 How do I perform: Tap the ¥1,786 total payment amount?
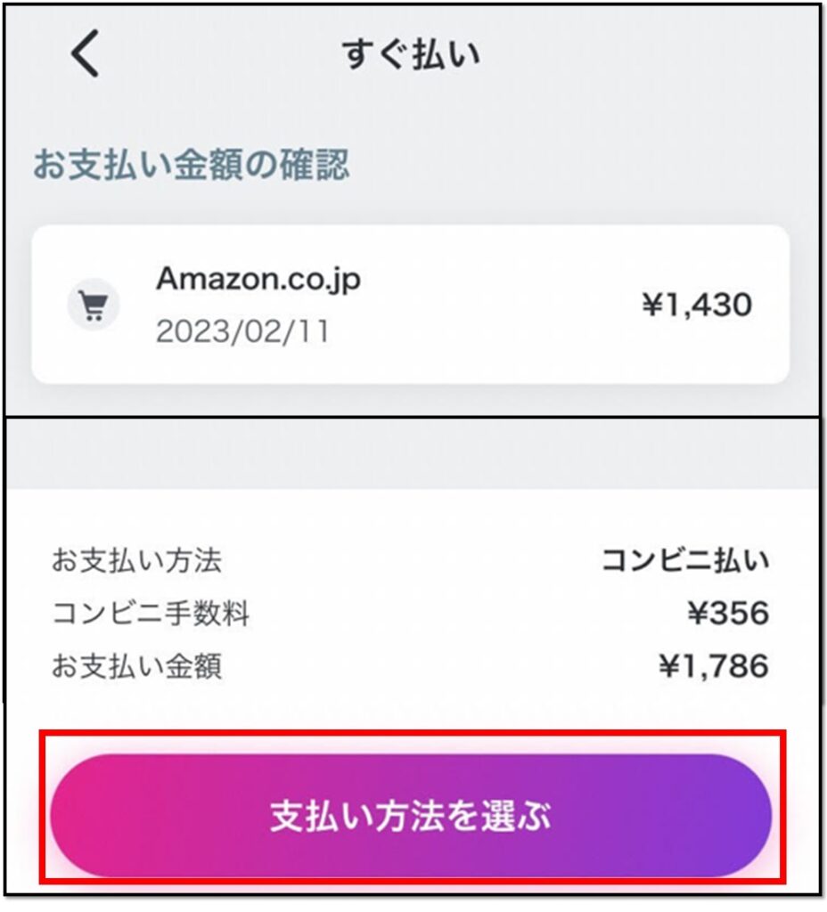[713, 666]
